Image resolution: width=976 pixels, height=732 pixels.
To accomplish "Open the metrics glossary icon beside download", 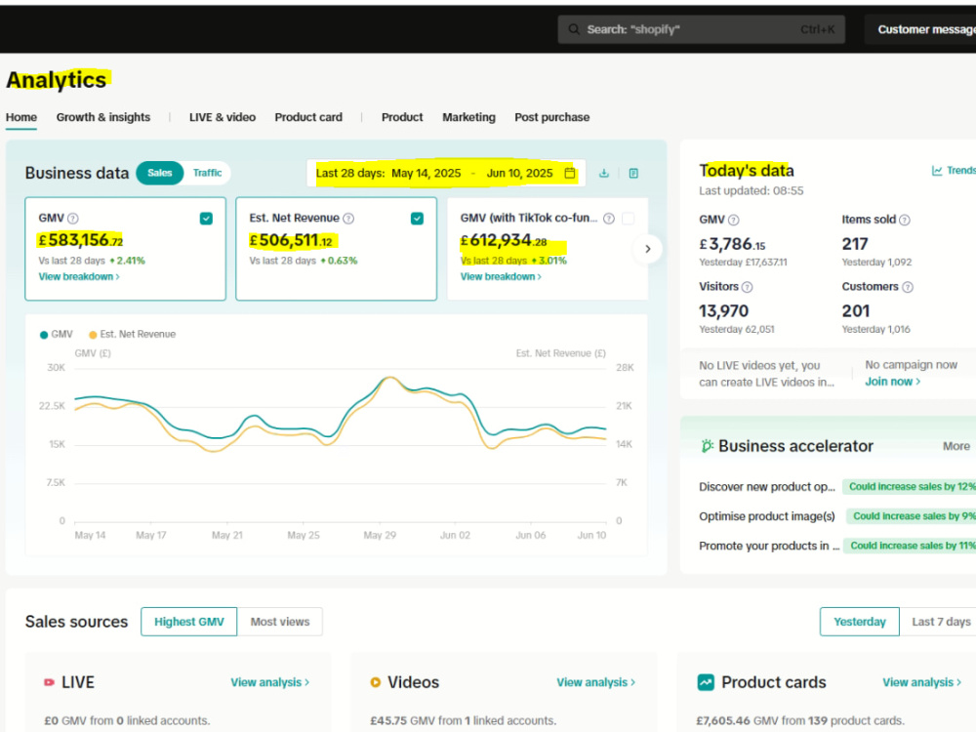I will 633,173.
